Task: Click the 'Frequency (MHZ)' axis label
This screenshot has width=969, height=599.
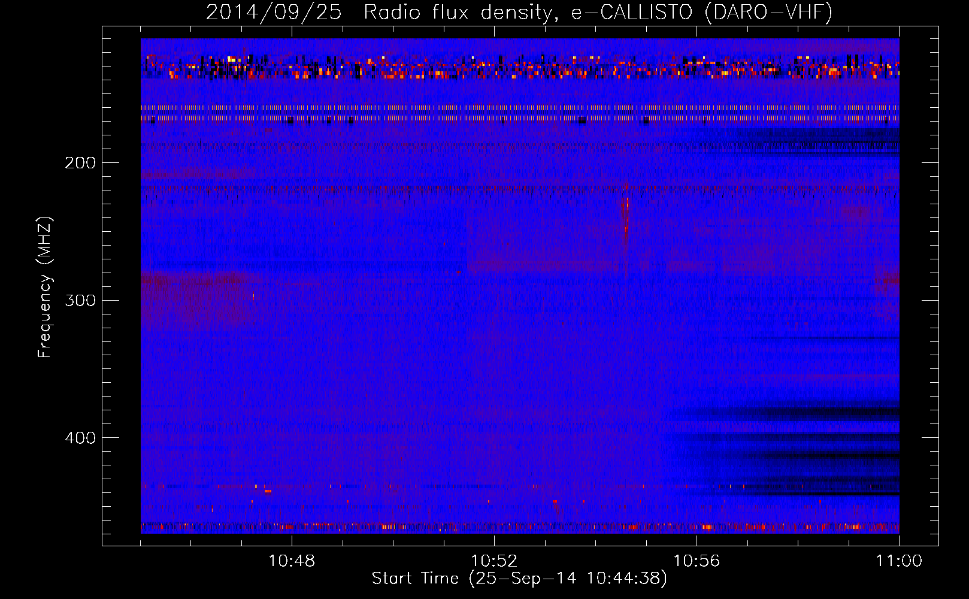Action: click(45, 288)
